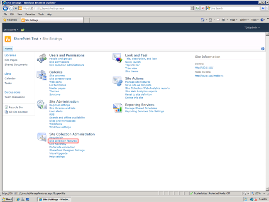Screen dimensions: 269x202
Task: Expand the address bar history dropdown
Action: pyautogui.click(x=192, y=8)
